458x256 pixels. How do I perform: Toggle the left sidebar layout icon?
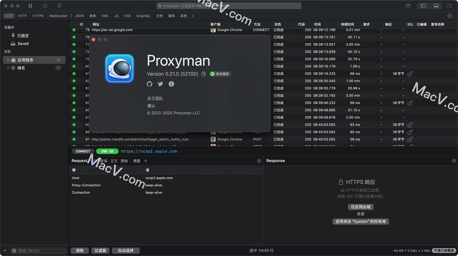[423, 6]
